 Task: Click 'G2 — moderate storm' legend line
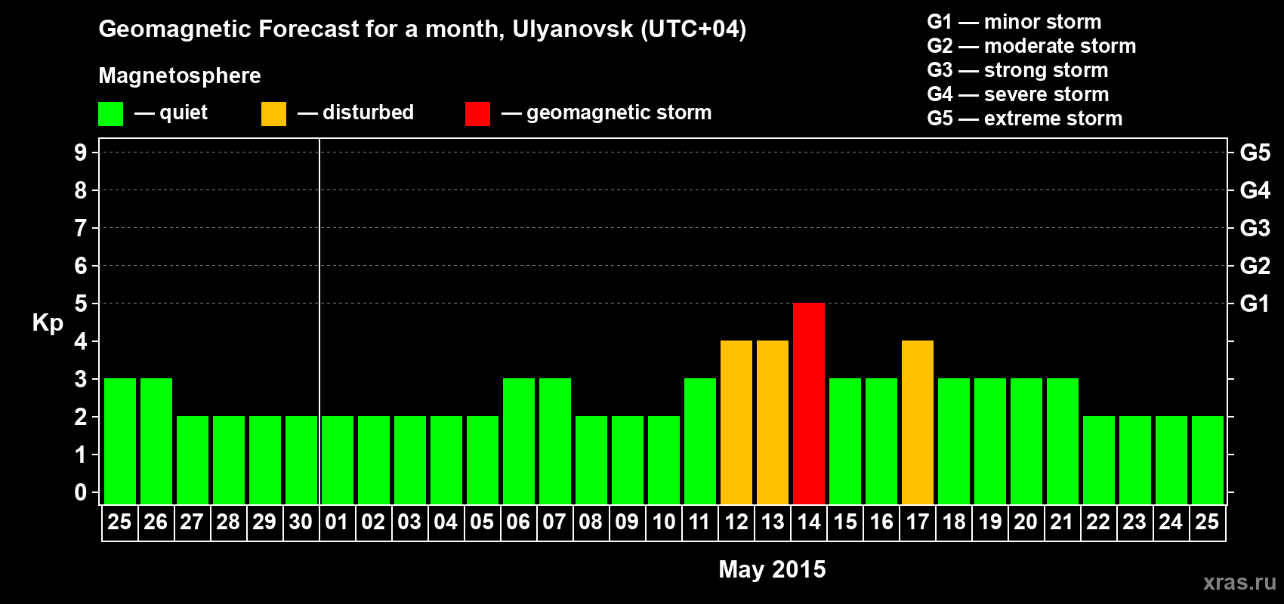pyautogui.click(x=1032, y=46)
